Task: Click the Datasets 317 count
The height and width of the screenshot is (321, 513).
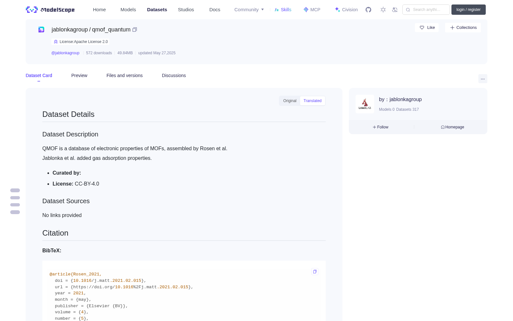Action: pos(408,109)
